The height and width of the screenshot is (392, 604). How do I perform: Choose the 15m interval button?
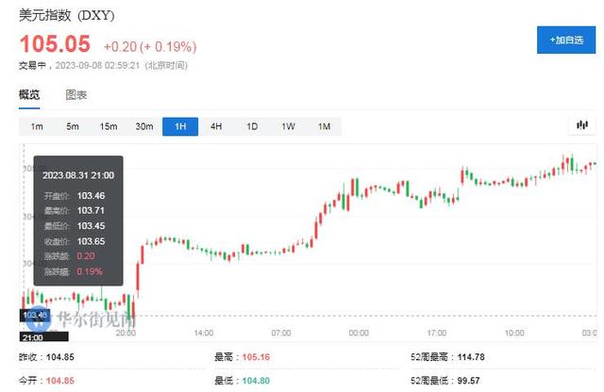(109, 126)
